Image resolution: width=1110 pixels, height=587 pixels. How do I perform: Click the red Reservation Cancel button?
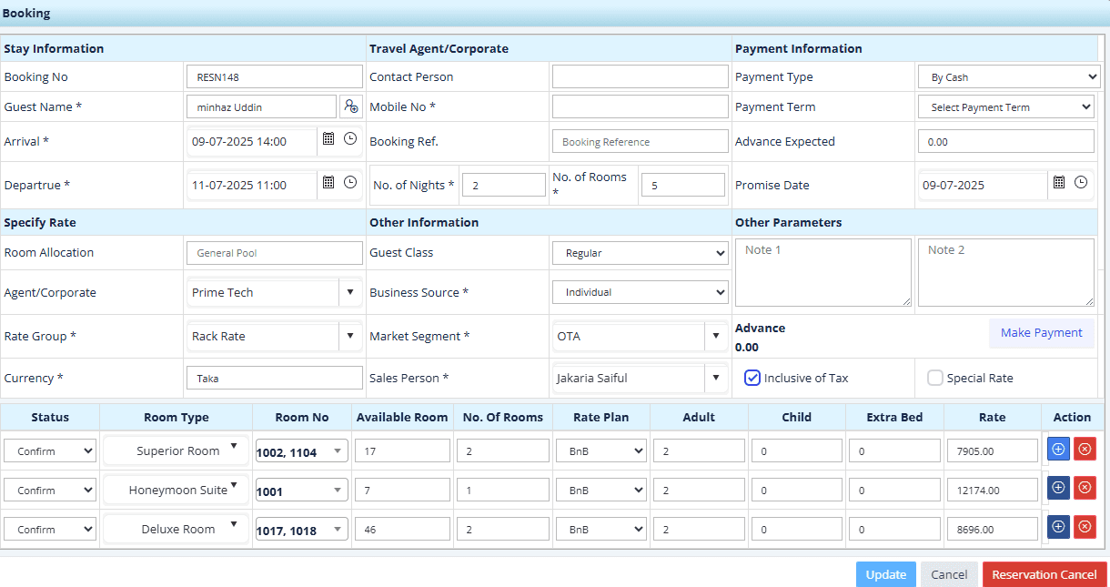1044,574
